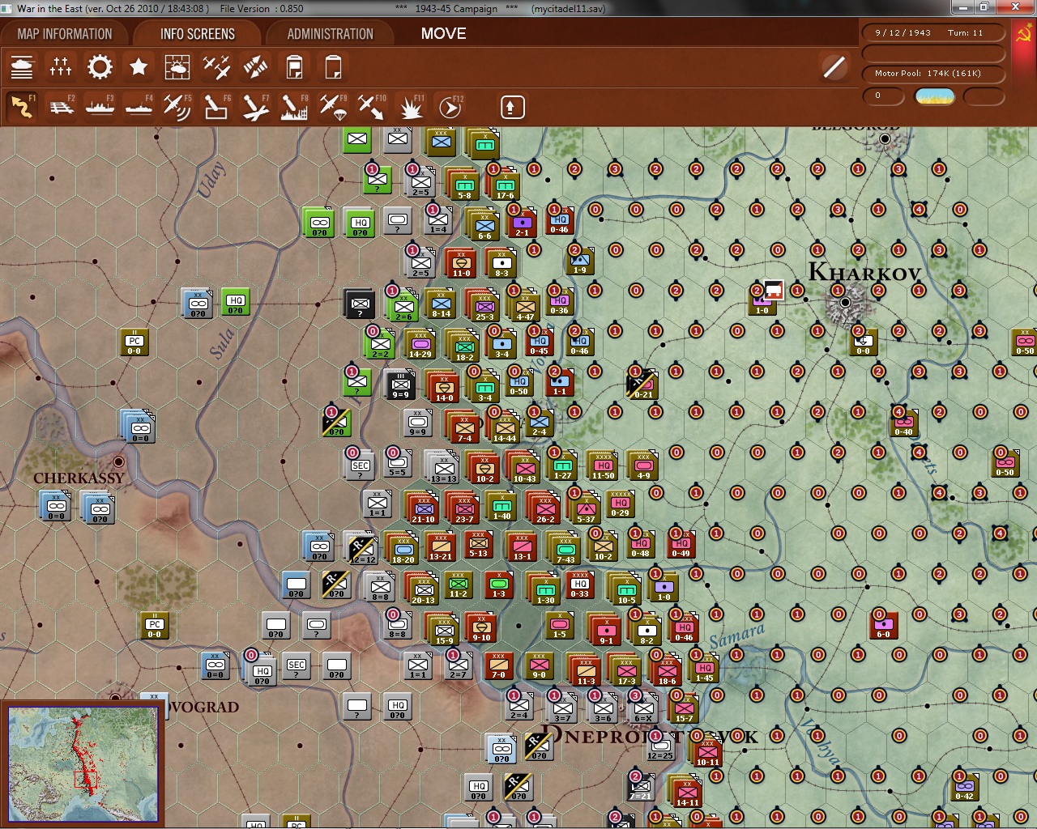Click the diagonal slash round button
The height and width of the screenshot is (829, 1037).
(x=834, y=67)
